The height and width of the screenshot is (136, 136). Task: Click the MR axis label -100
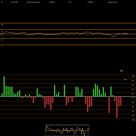click(133, 120)
